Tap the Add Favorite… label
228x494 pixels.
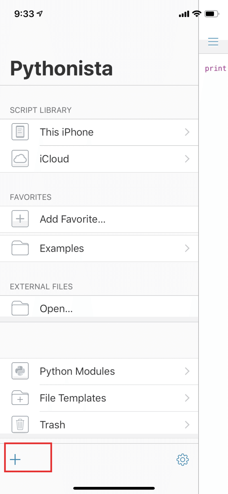[73, 219]
